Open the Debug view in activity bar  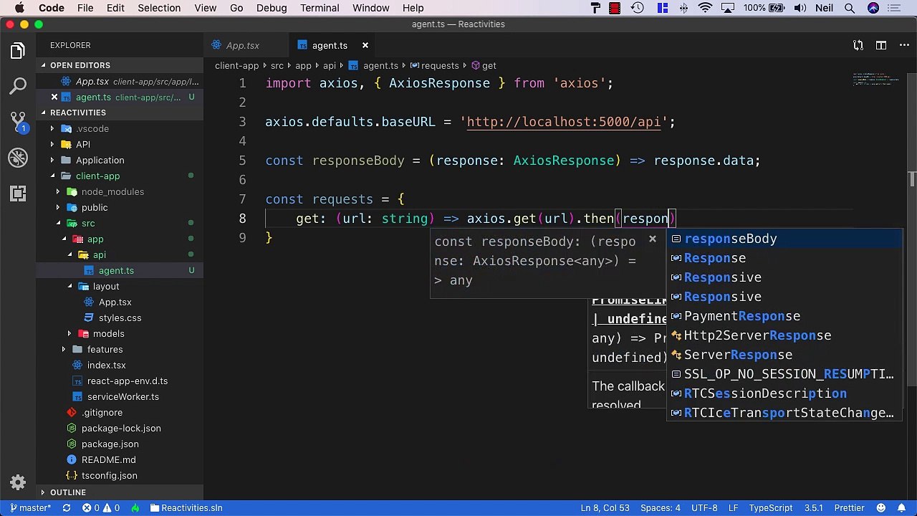(18, 157)
